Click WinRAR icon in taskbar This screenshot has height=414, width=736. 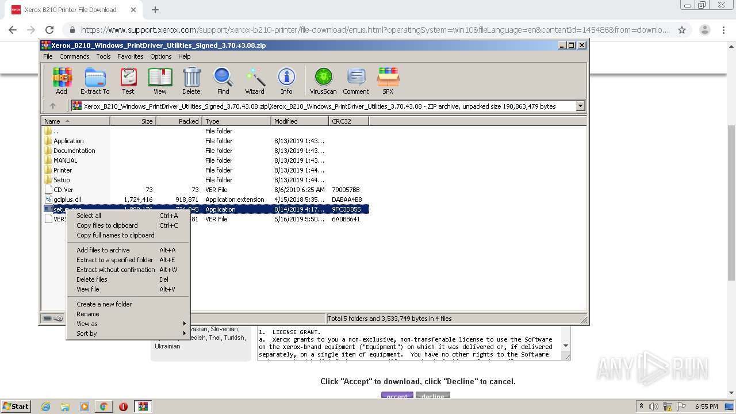point(143,407)
